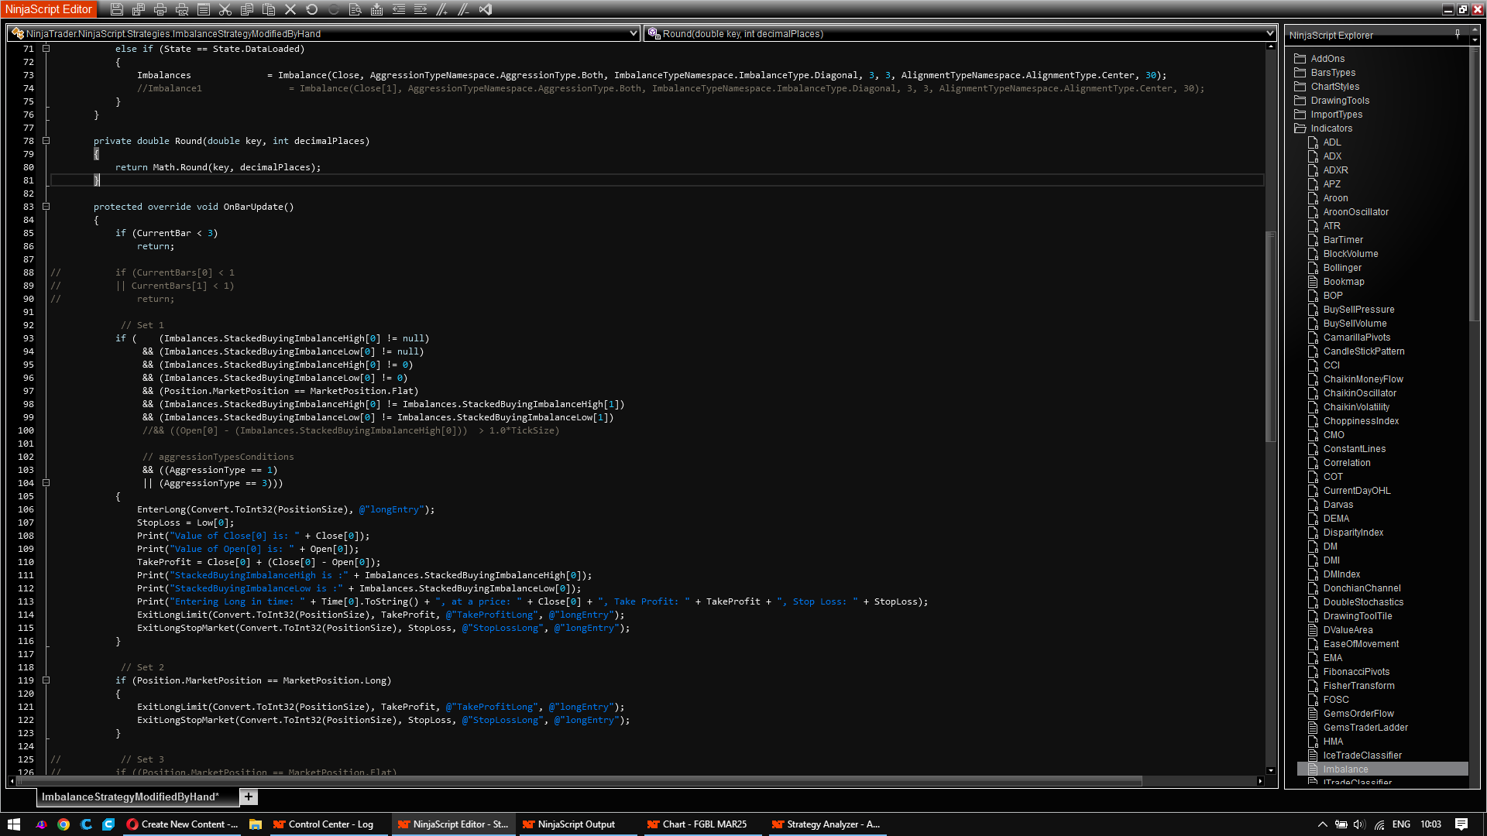Click the Find document icon

point(355,9)
